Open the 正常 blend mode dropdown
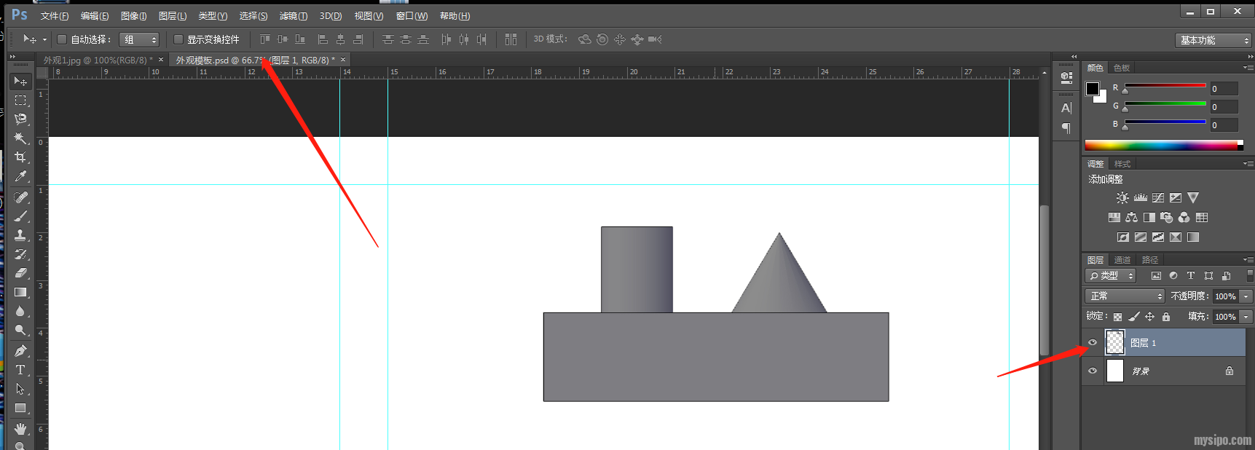1255x450 pixels. (x=1125, y=296)
